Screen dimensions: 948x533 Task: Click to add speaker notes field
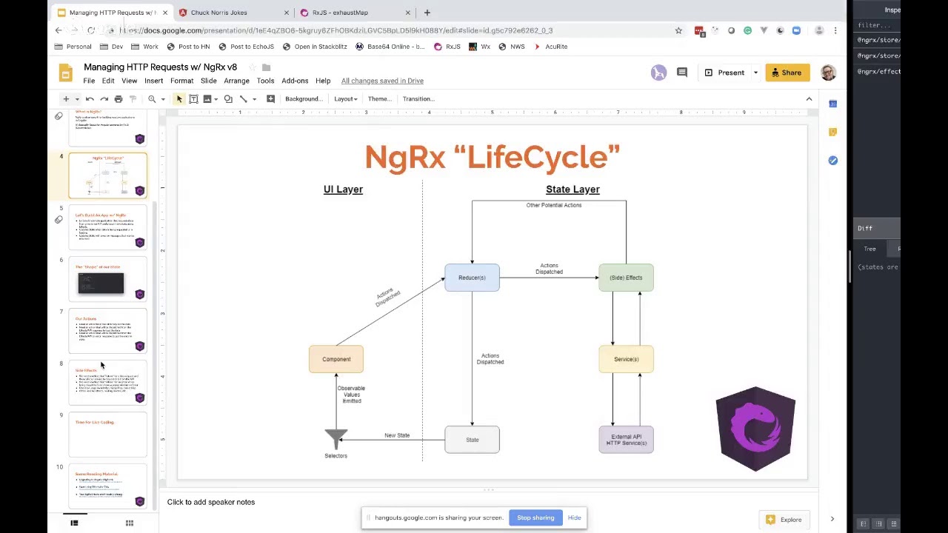(489, 502)
